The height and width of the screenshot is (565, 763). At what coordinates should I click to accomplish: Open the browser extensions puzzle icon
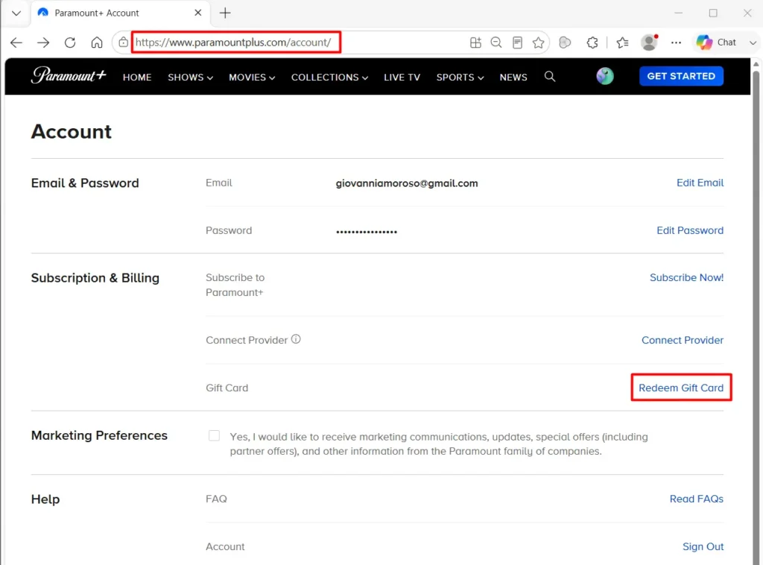pyautogui.click(x=592, y=42)
